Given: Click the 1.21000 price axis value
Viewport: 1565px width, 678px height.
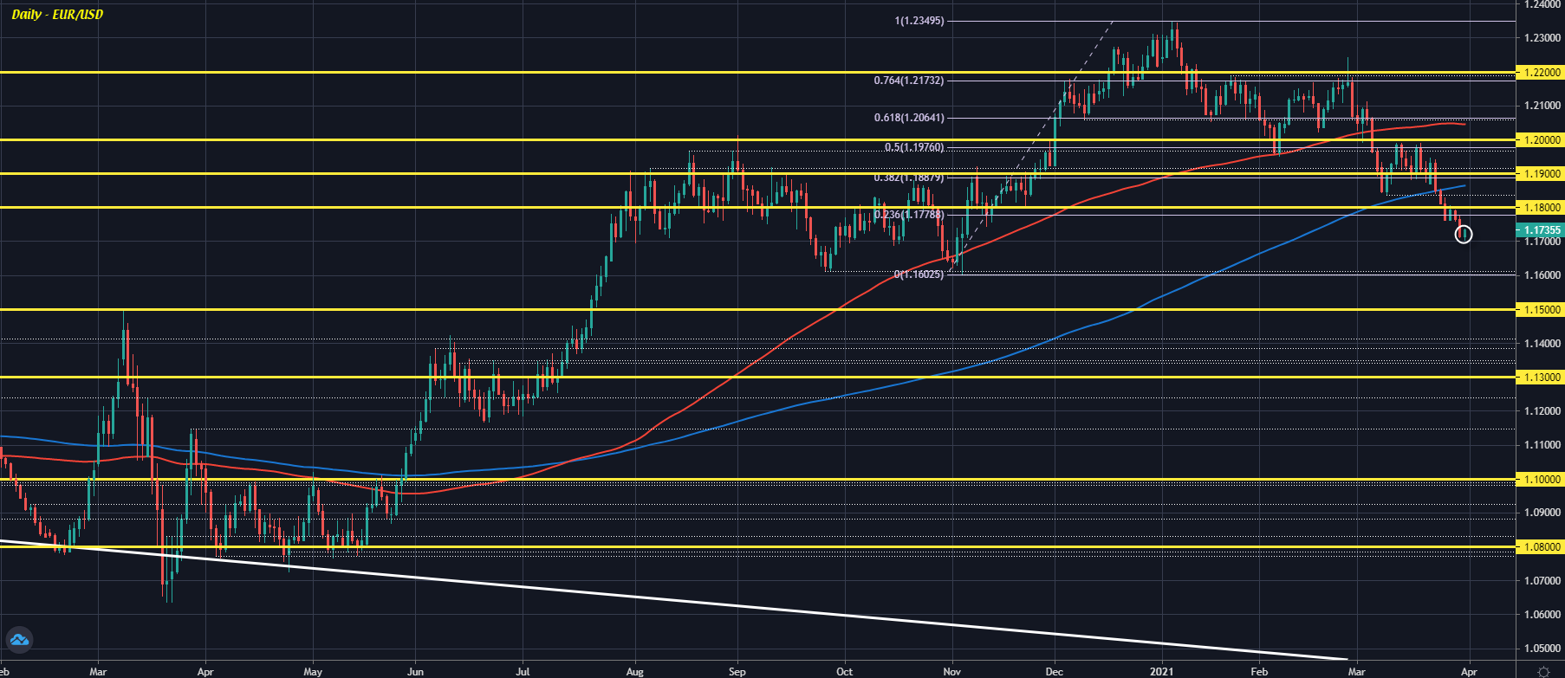Looking at the screenshot, I should (x=1542, y=106).
